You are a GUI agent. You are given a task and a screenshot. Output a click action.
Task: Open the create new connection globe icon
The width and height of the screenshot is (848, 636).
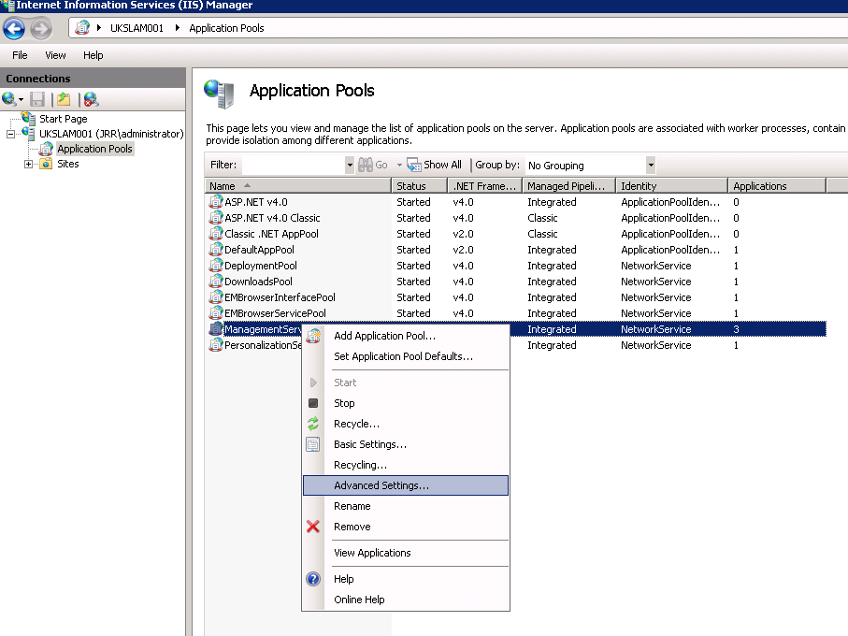click(x=8, y=99)
